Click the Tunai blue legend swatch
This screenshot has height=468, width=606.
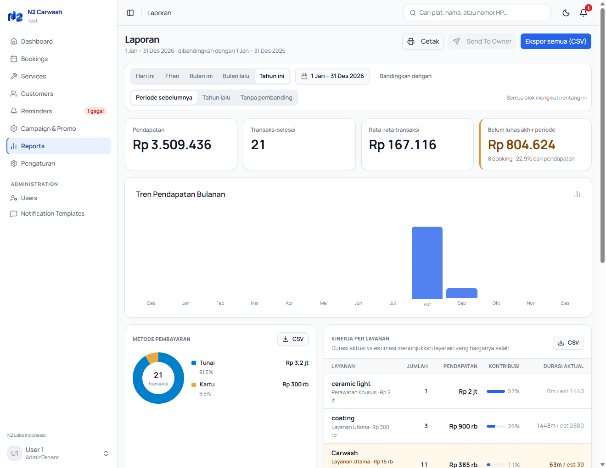coord(194,363)
